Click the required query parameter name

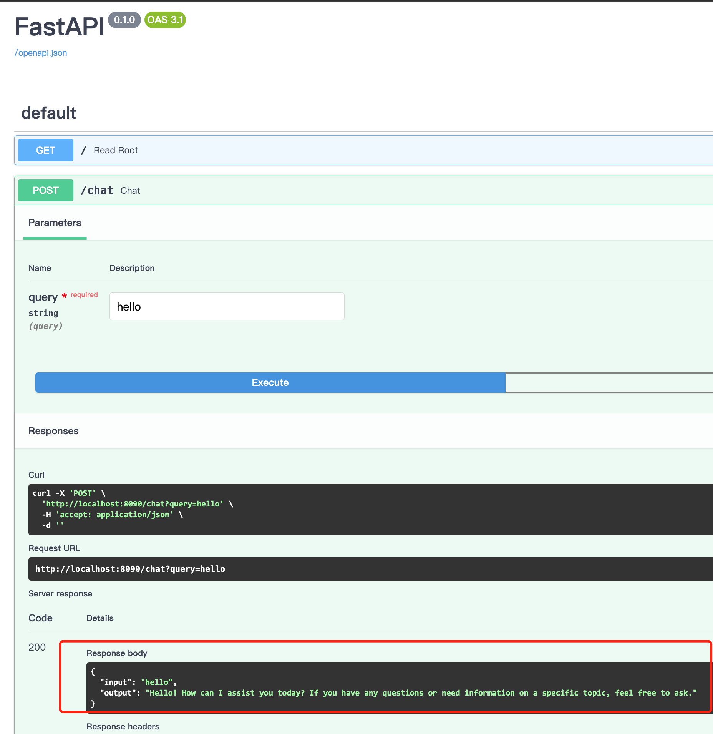coord(43,297)
